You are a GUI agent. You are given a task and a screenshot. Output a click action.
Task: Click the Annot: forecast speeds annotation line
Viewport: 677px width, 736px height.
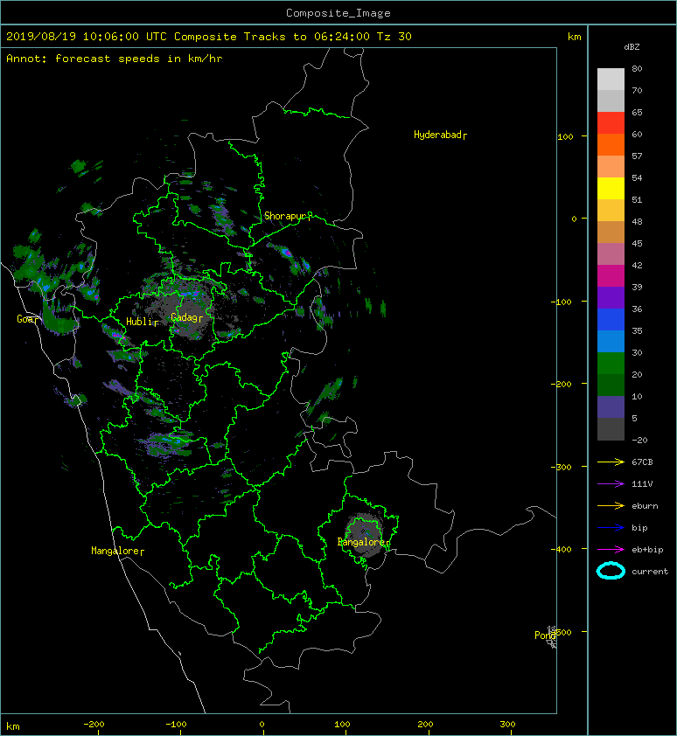coord(115,59)
